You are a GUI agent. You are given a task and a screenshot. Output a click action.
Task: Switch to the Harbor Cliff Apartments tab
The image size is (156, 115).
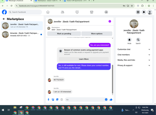tap(77, 1)
